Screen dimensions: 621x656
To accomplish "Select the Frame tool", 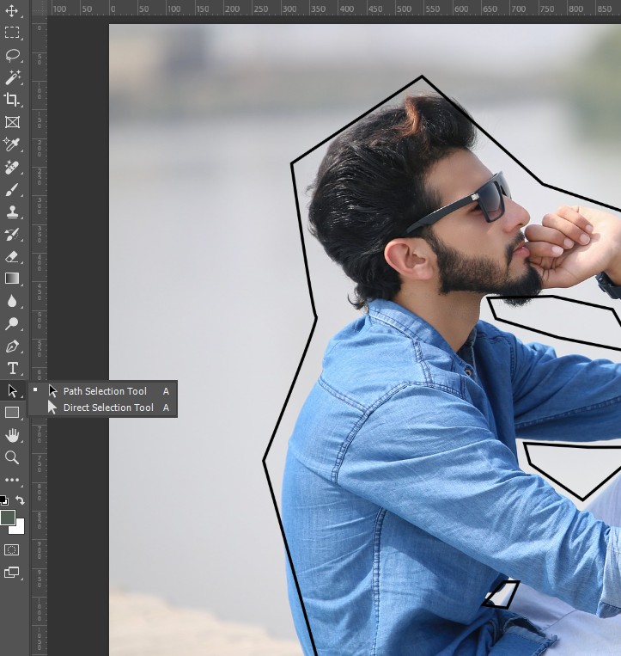I will coord(12,122).
